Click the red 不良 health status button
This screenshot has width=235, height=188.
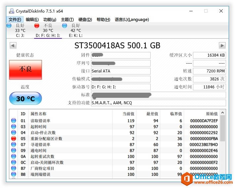(x=25, y=70)
